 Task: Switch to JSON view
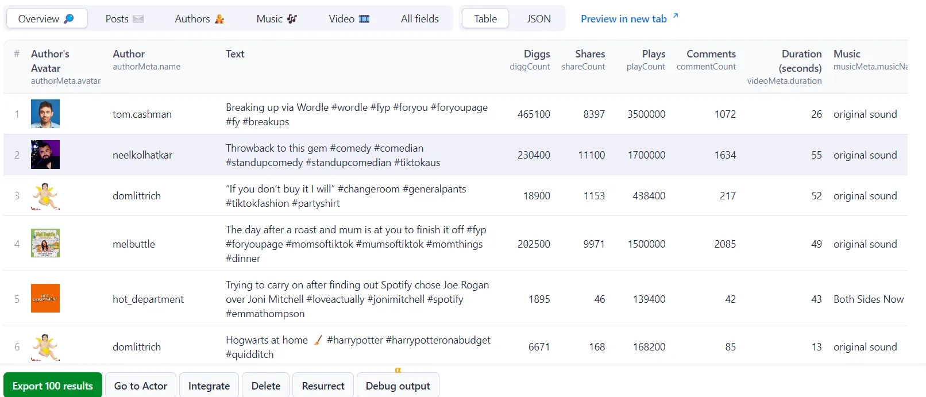[x=538, y=18]
